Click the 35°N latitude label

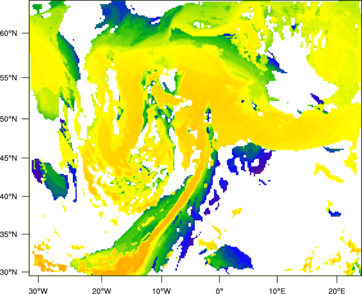coord(9,234)
